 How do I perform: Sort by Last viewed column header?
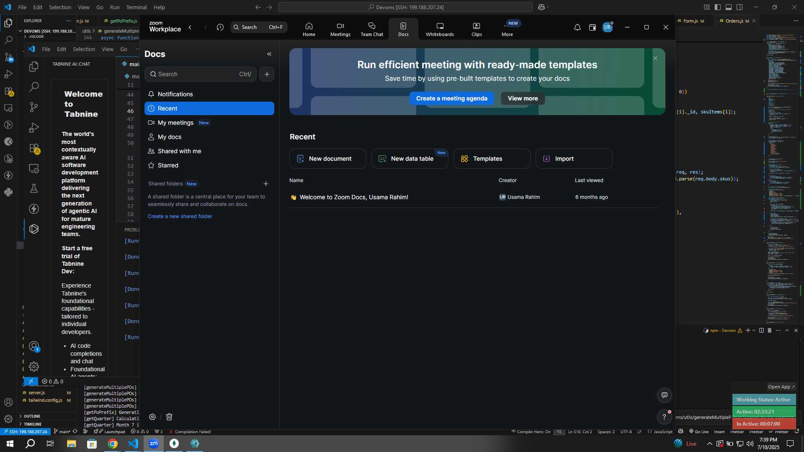(x=589, y=180)
